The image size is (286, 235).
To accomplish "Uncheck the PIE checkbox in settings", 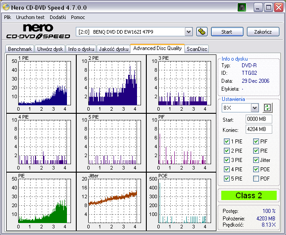I will (256, 151).
